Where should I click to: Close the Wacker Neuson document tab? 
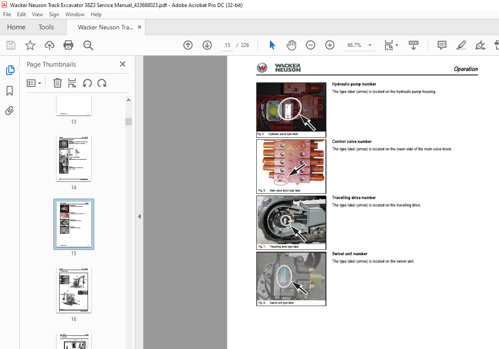(139, 27)
